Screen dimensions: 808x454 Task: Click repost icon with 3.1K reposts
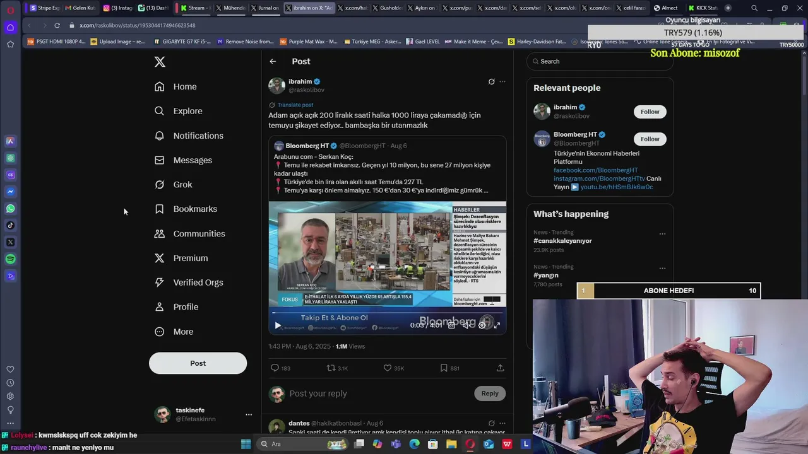tap(331, 368)
